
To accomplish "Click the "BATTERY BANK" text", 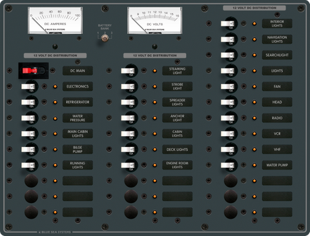I will coord(105,27).
